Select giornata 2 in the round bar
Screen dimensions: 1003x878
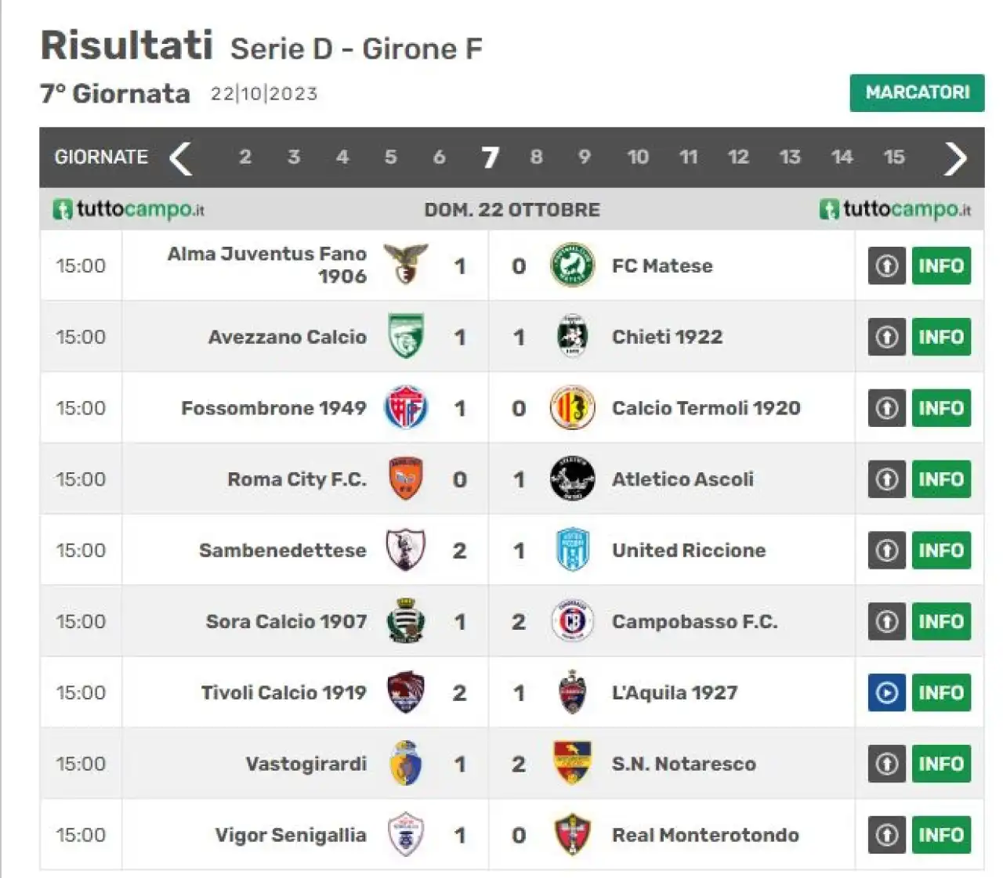point(245,157)
